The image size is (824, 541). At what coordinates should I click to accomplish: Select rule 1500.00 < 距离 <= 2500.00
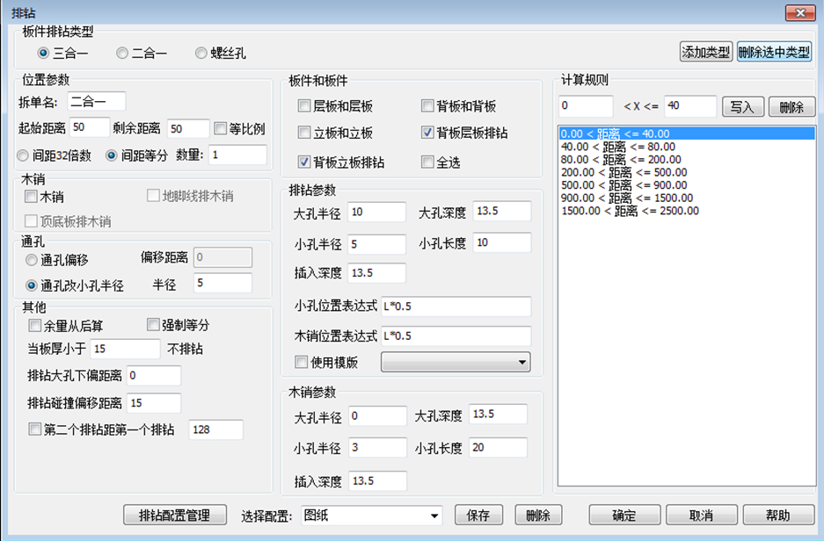(x=687, y=211)
